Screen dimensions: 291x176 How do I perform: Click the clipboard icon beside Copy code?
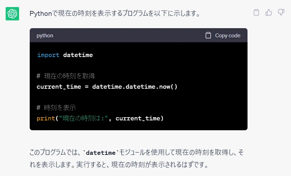(208, 35)
